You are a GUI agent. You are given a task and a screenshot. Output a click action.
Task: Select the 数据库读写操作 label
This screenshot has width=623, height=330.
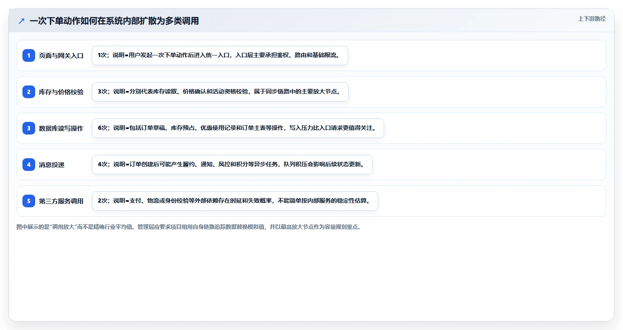tap(61, 128)
